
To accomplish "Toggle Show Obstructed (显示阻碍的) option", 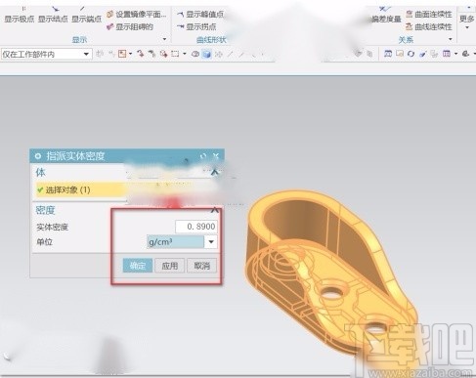I will pos(130,26).
